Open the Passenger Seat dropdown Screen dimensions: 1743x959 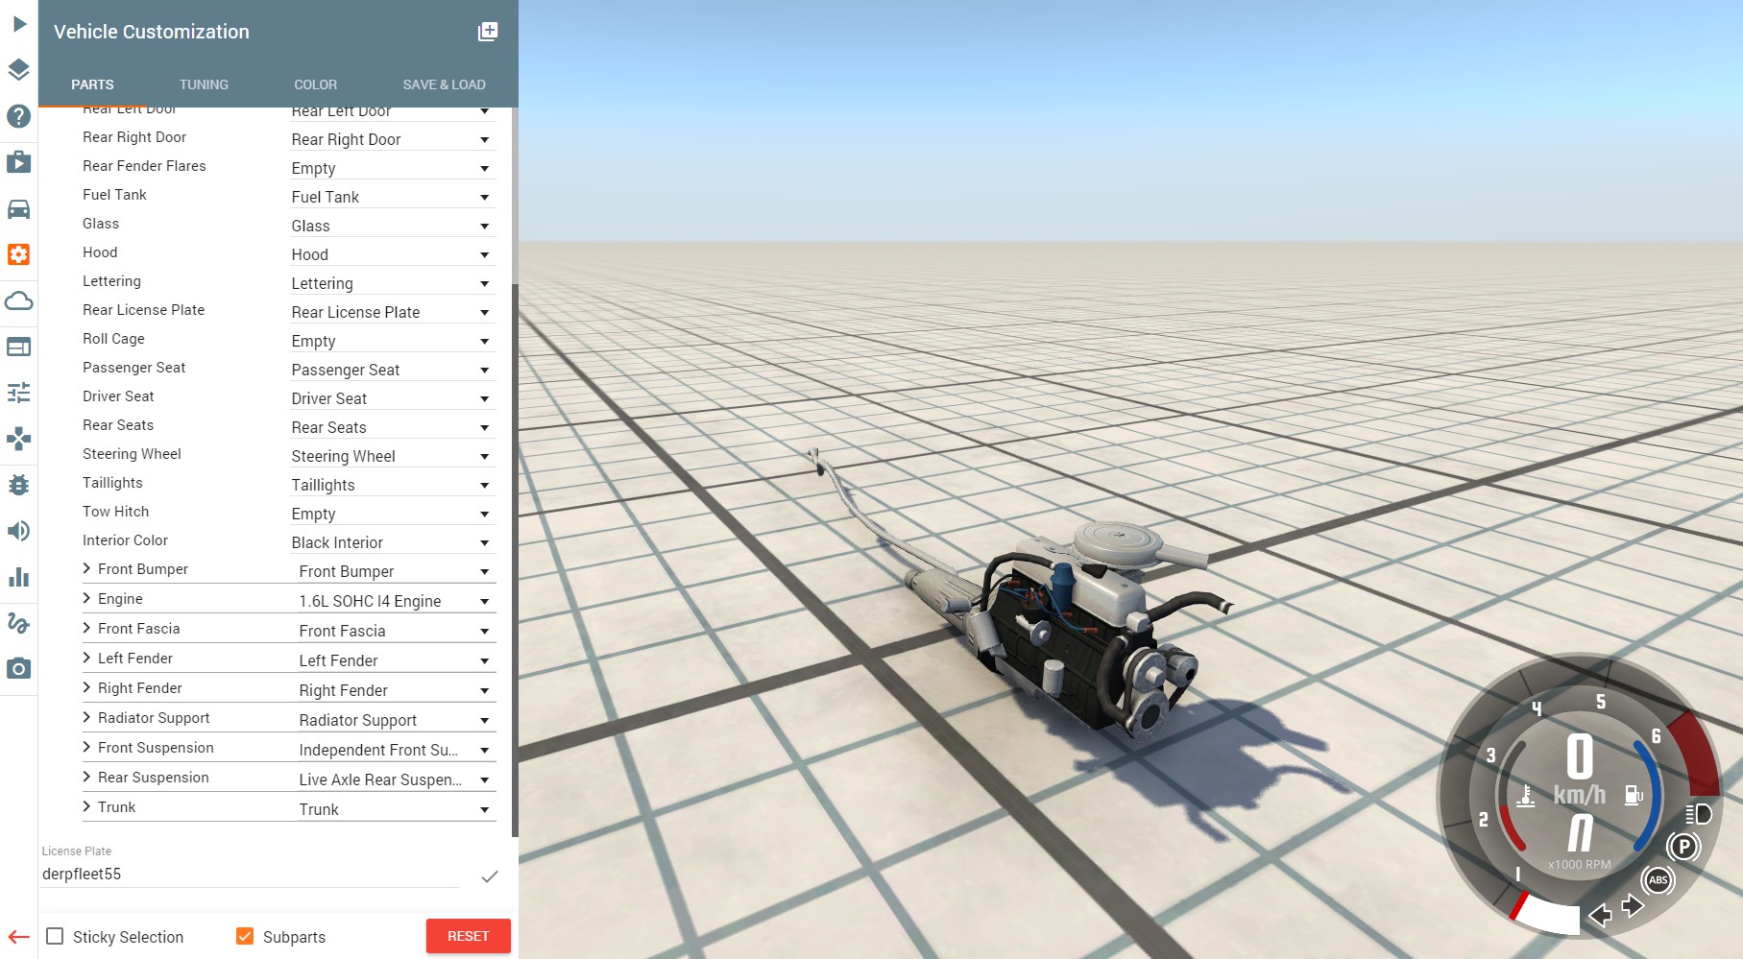[392, 370]
